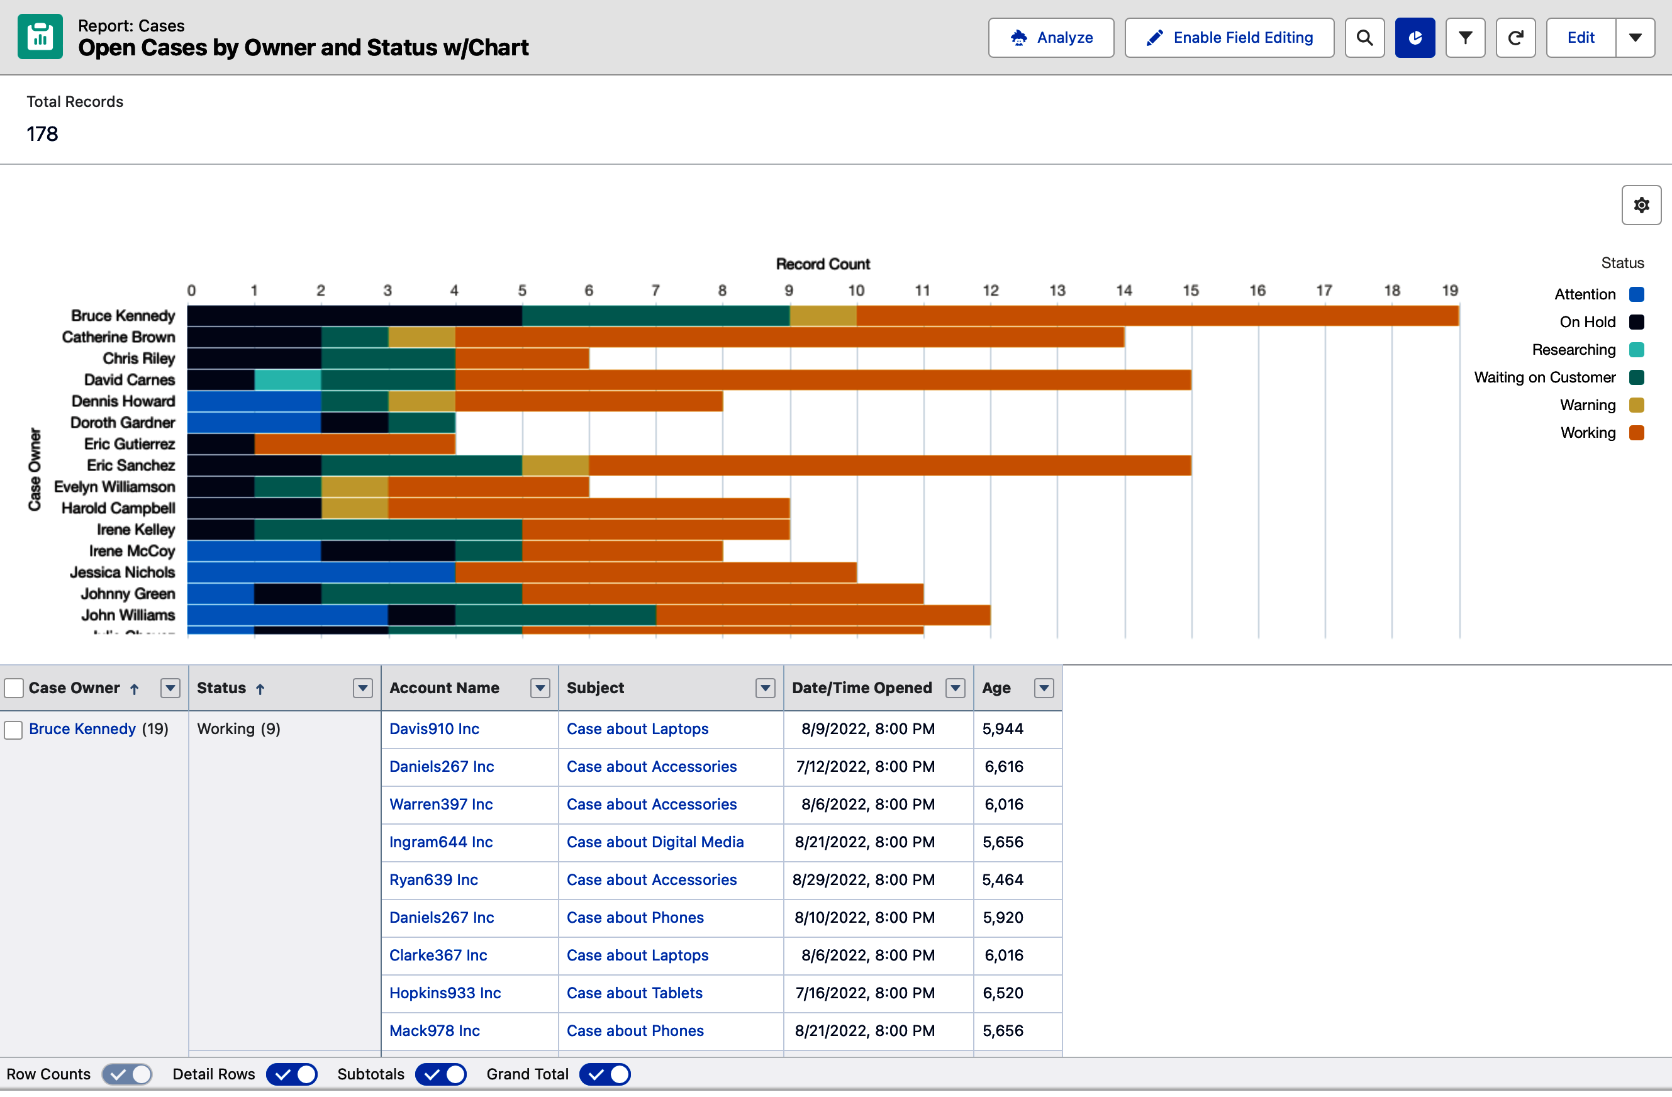1672x1097 pixels.
Task: Click Catherine Brown's Warning bar segment
Action: click(421, 338)
